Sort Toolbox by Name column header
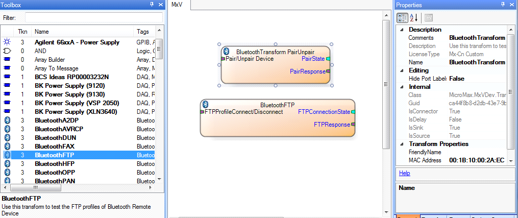This screenshot has width=518, height=218. pos(83,32)
